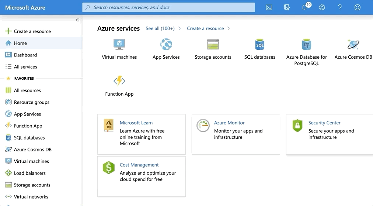Open Cloud Shell from top bar
The width and height of the screenshot is (373, 206).
coord(269,7)
